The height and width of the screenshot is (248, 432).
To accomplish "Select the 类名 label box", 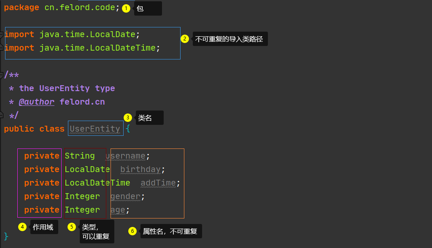I will [x=149, y=118].
